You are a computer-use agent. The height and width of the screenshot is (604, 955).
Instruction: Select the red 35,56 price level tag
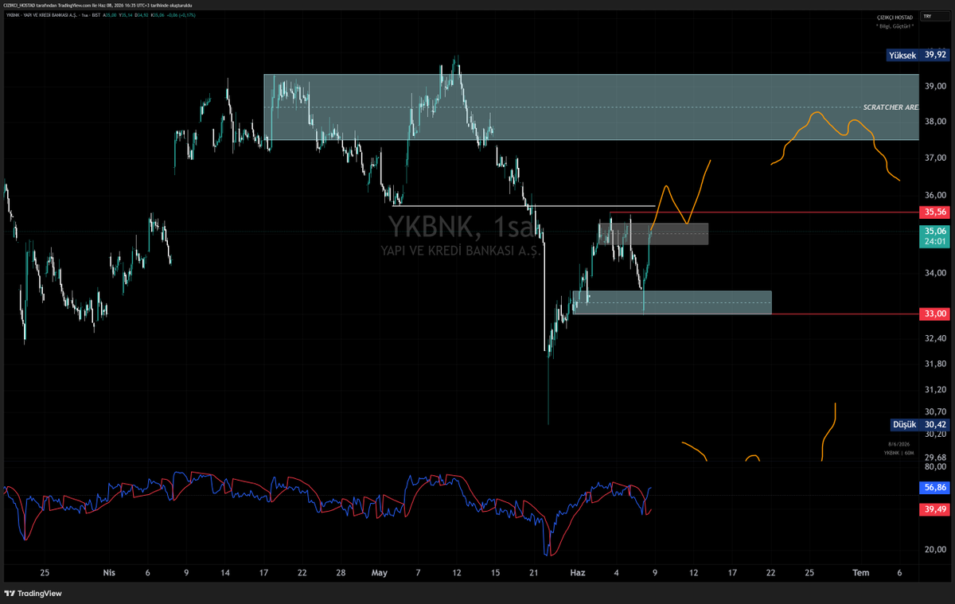tap(934, 212)
